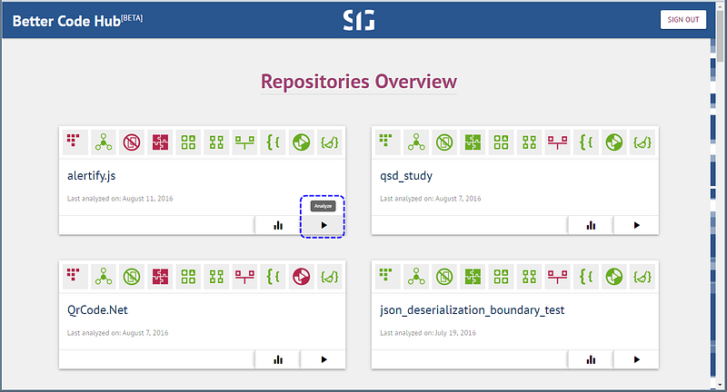
Task: Click the red automate tests icon on QrCode.Net
Action: (x=302, y=276)
